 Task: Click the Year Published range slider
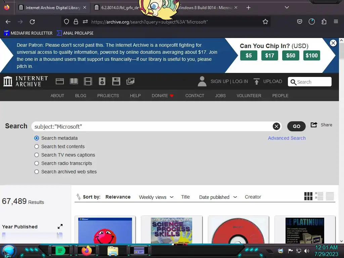[x=32, y=236]
